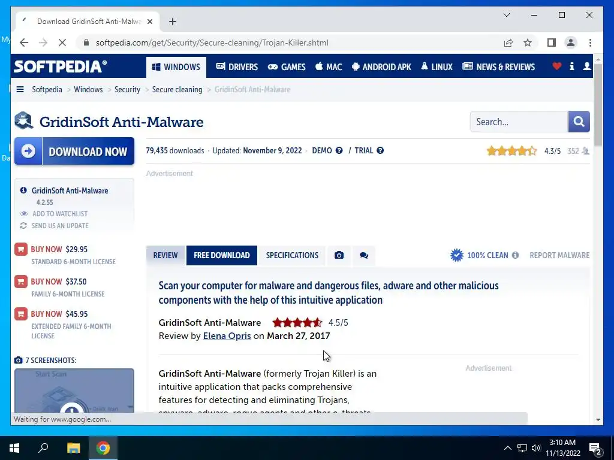Select the WINDOWS category tab

pos(176,67)
